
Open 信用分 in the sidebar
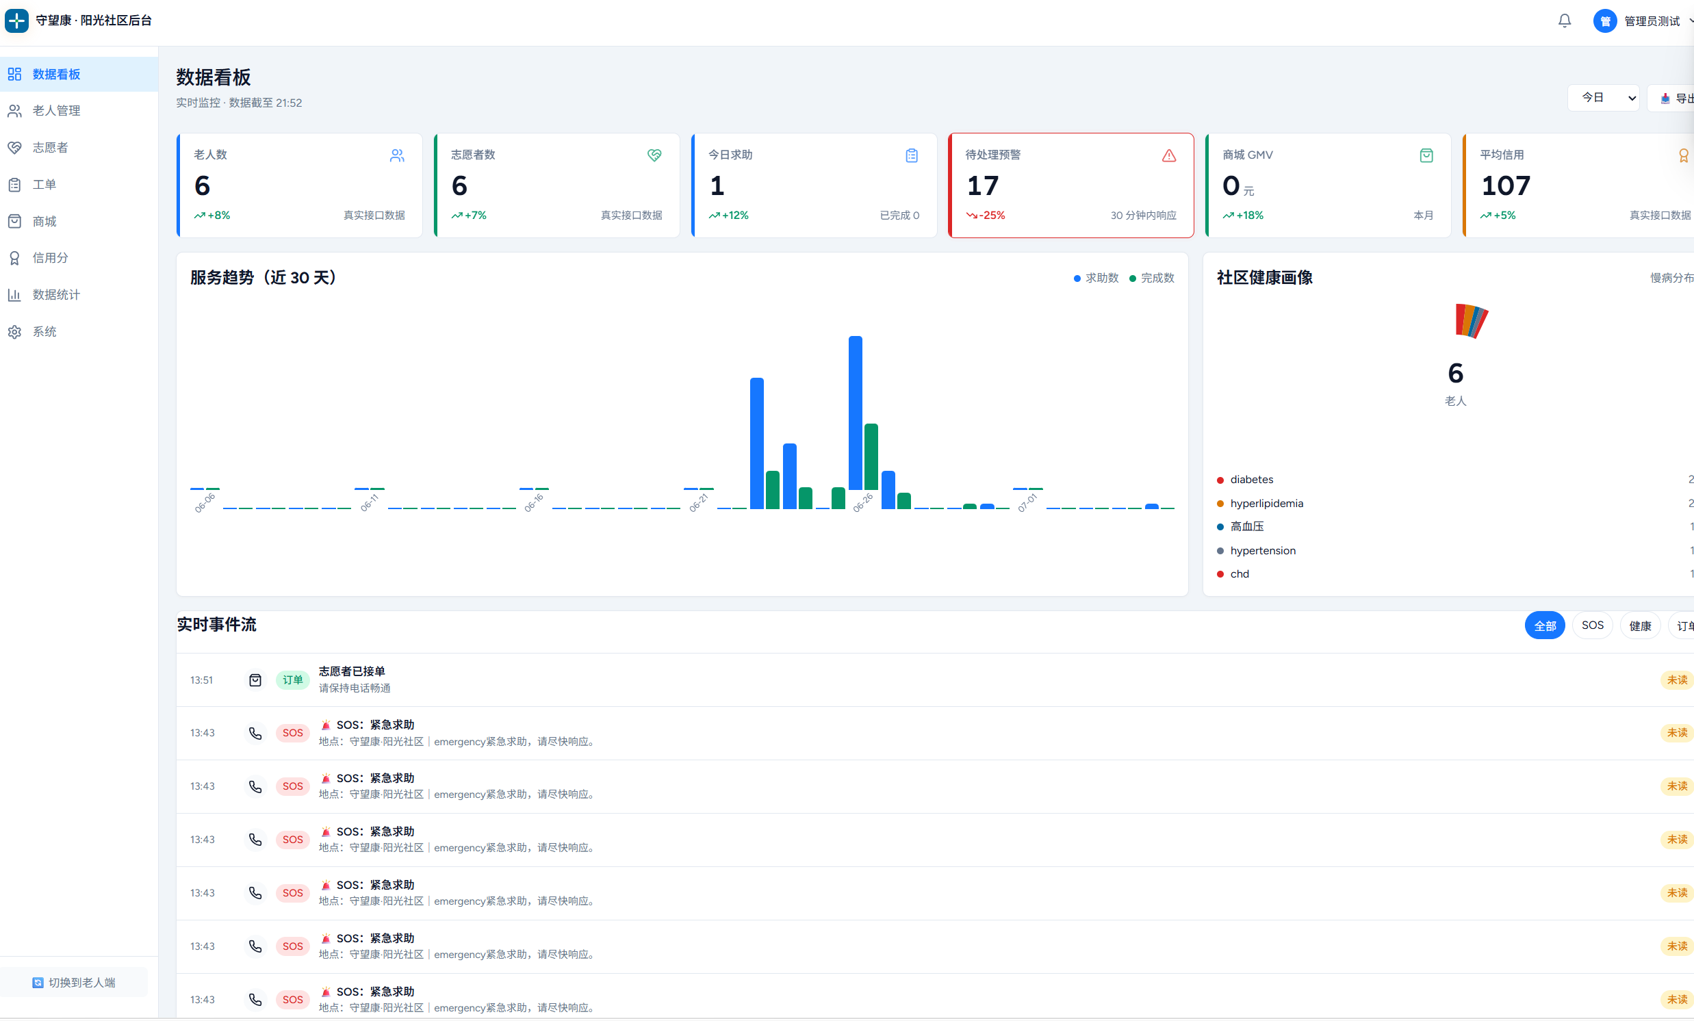click(79, 258)
